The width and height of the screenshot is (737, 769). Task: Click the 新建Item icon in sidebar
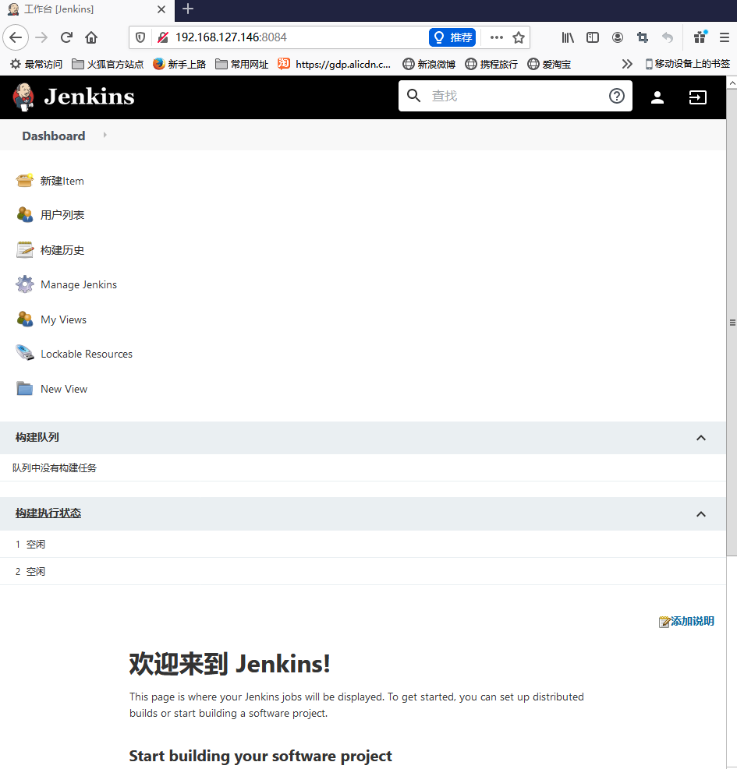click(25, 181)
